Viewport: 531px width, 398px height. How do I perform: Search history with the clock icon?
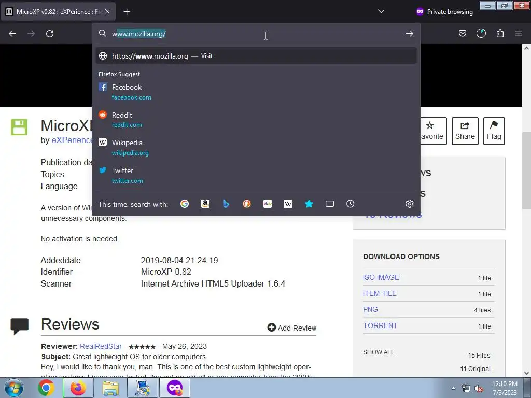[350, 204]
